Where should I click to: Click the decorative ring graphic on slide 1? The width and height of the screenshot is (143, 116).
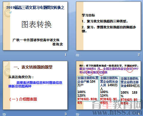tap(7, 14)
